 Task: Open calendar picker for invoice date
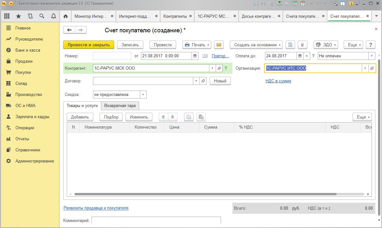tap(195, 56)
